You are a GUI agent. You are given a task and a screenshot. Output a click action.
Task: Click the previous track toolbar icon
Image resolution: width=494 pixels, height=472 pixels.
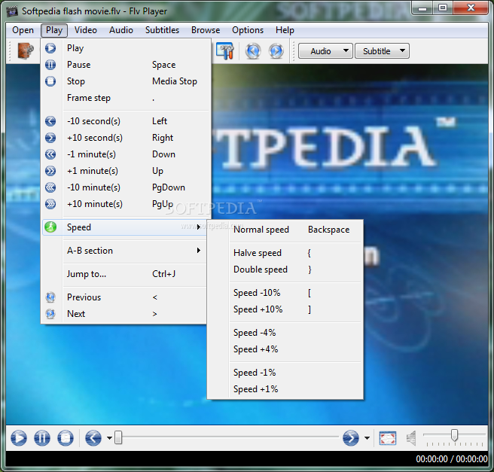(x=253, y=51)
